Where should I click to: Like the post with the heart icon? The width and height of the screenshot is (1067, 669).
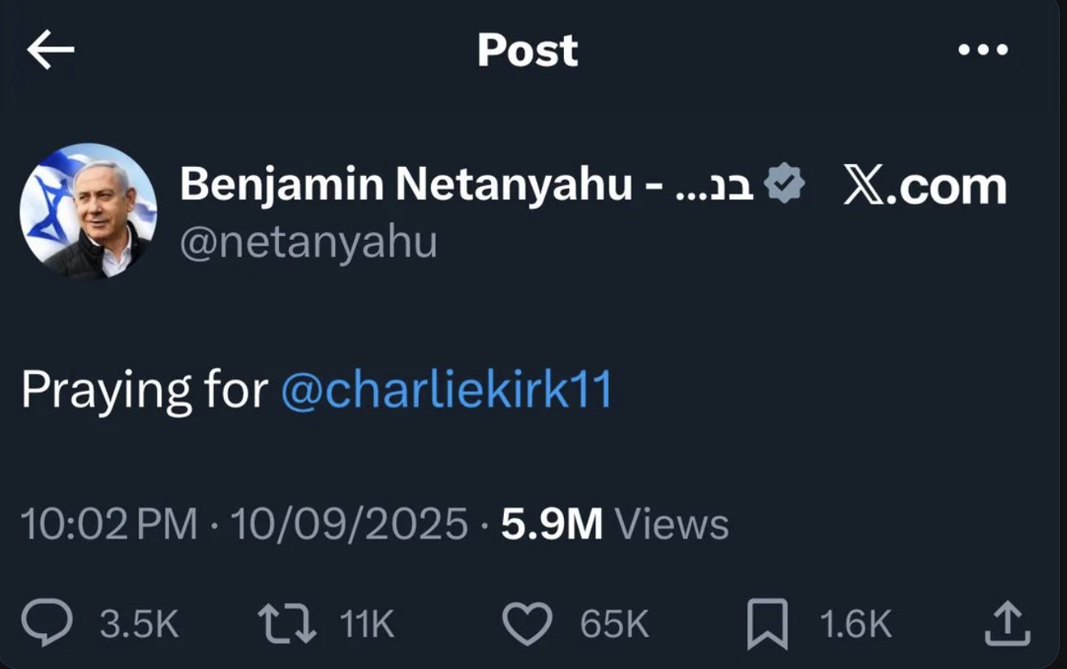tap(527, 624)
